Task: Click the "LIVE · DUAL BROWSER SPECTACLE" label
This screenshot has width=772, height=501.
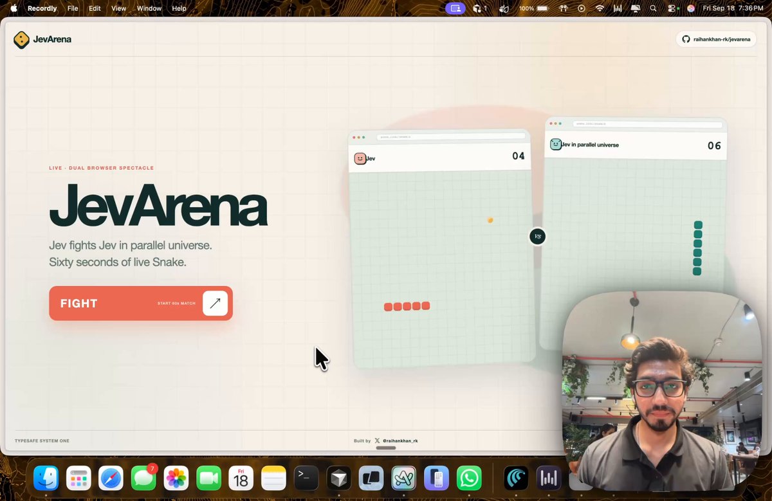Action: coord(102,168)
